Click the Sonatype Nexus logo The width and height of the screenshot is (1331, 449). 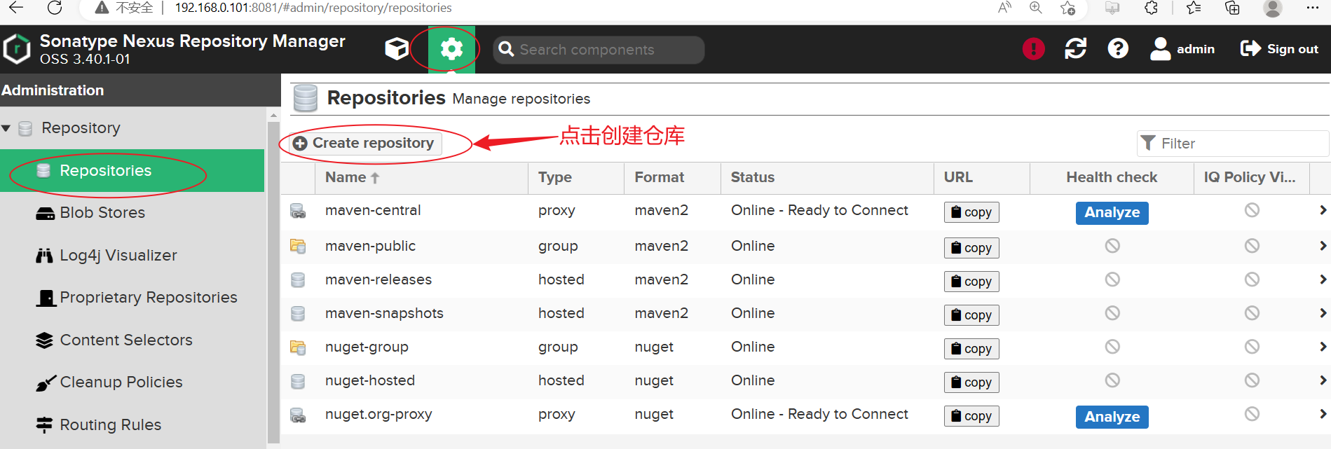pos(17,49)
